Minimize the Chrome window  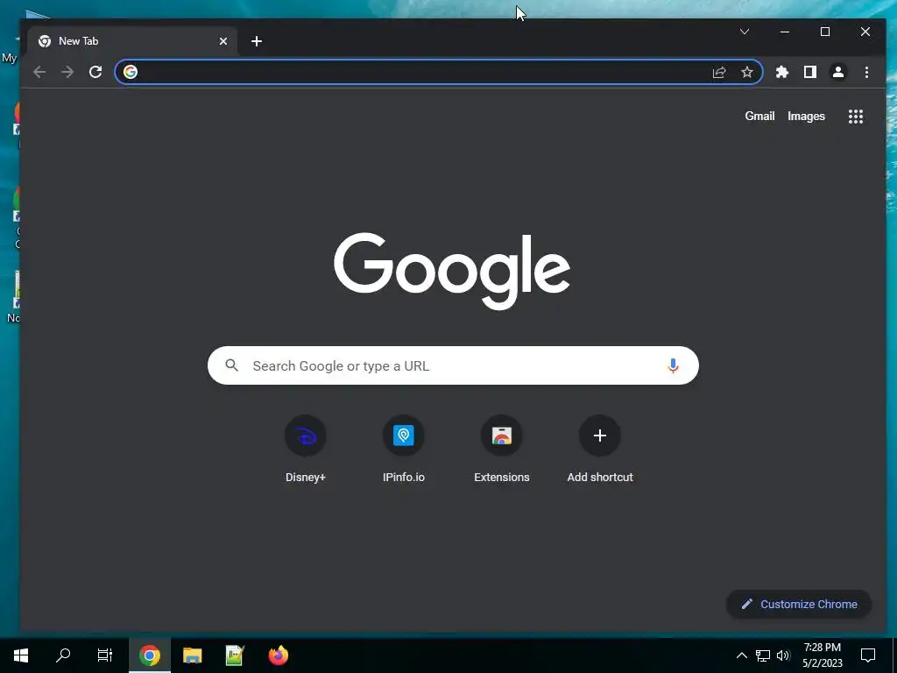[785, 32]
